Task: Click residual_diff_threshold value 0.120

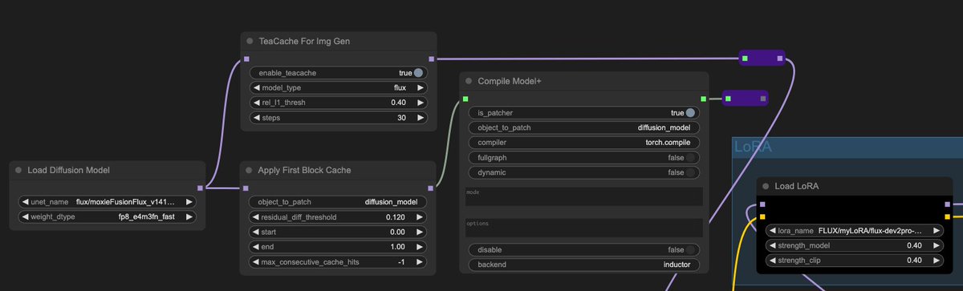Action: [x=395, y=217]
